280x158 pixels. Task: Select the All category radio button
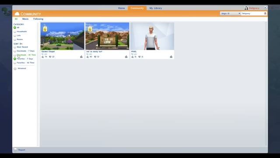15,28
